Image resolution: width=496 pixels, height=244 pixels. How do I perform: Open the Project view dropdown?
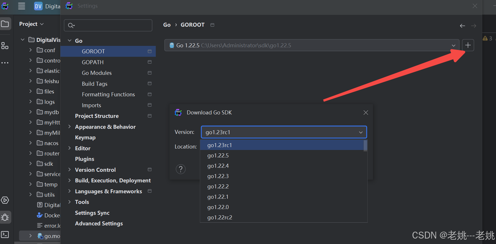tap(31, 24)
